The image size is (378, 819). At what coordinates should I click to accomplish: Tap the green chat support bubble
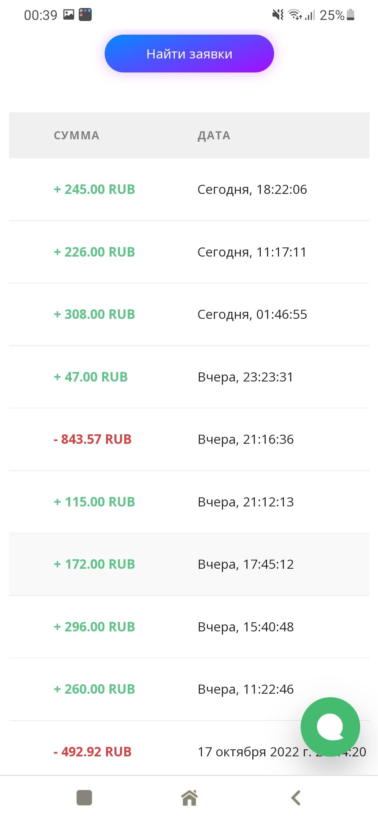(x=330, y=727)
